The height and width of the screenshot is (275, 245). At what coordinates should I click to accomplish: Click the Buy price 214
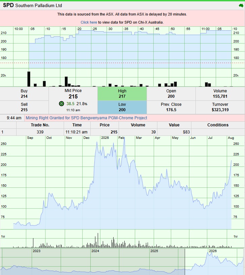point(24,96)
